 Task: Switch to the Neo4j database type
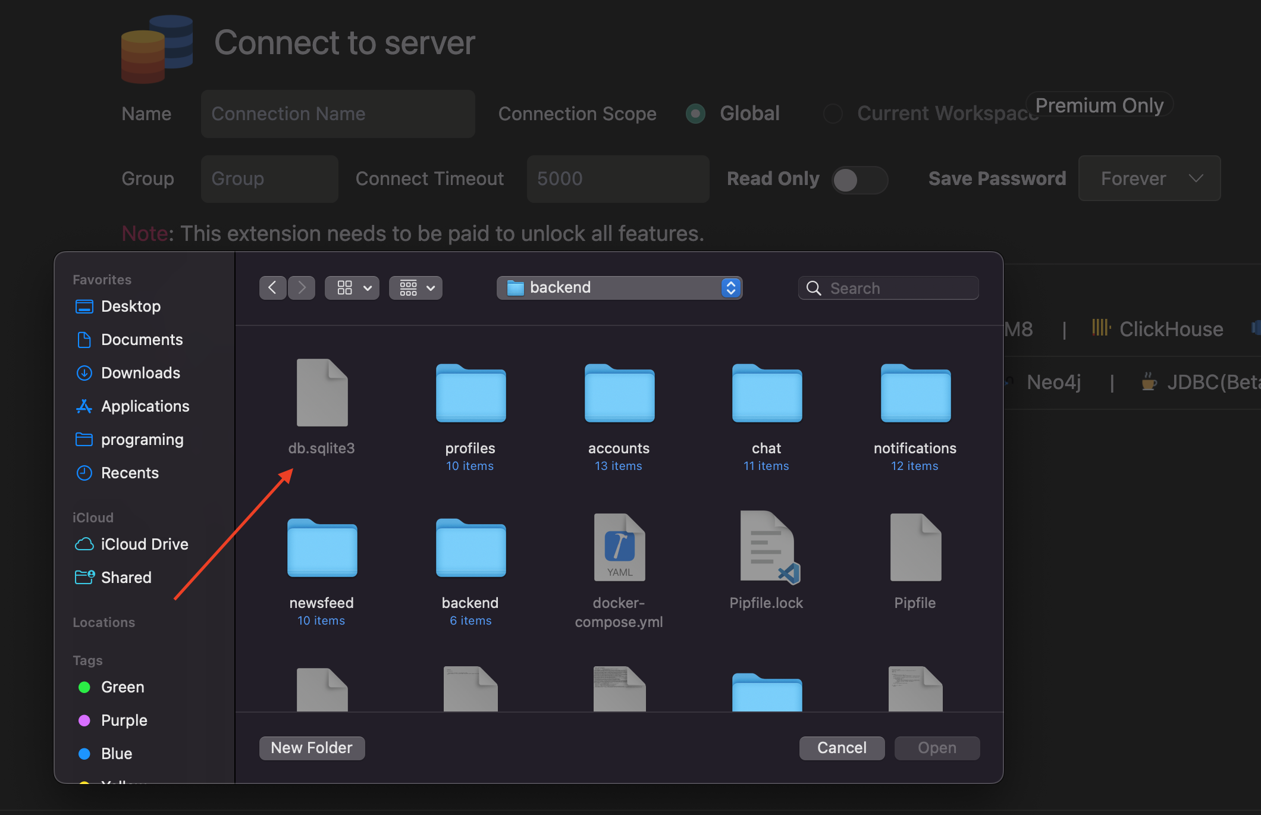pyautogui.click(x=1053, y=382)
